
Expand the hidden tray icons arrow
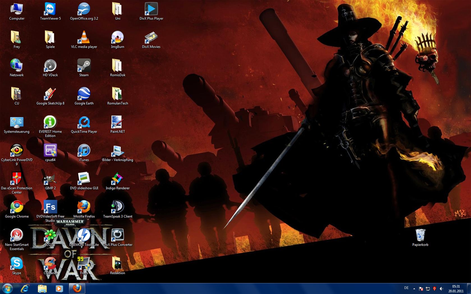click(x=414, y=288)
